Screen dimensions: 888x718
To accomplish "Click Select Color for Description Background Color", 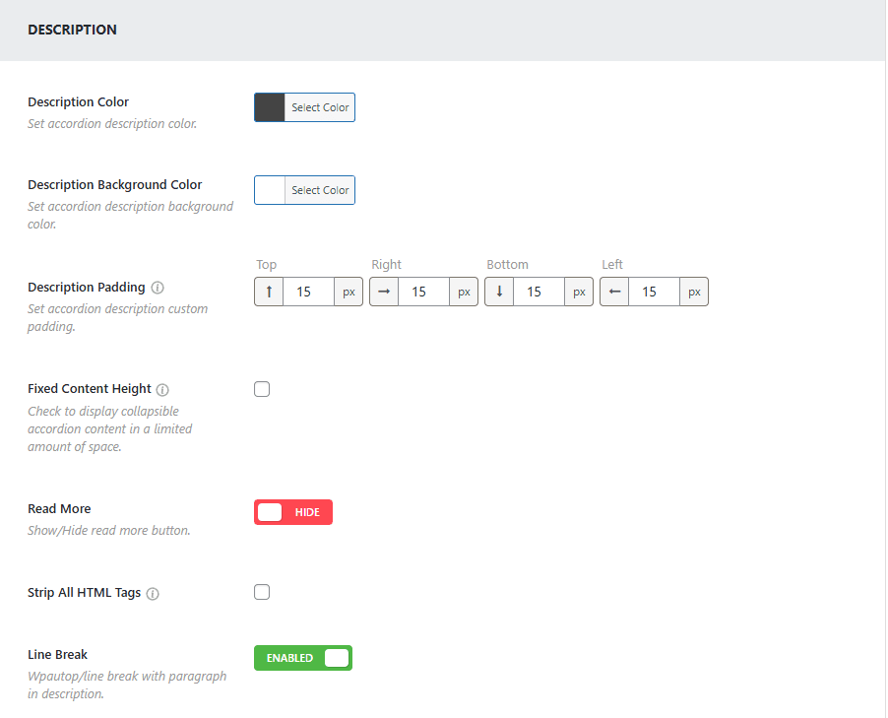I will click(x=320, y=190).
